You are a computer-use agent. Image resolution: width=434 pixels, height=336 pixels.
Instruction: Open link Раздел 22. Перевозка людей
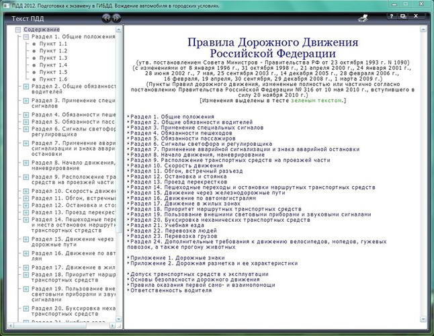point(173,230)
